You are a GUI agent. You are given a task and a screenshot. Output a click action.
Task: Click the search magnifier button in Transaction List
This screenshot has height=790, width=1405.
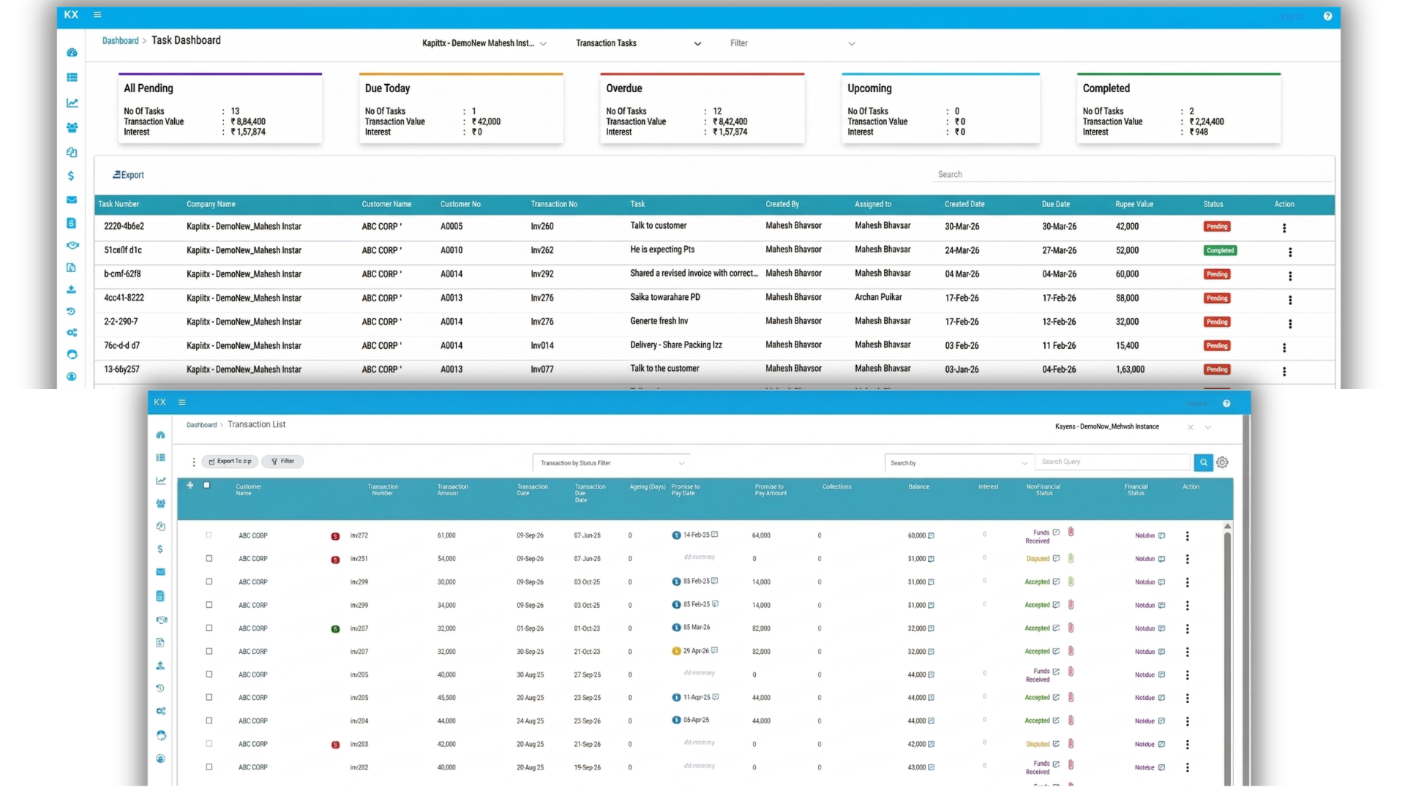point(1203,462)
